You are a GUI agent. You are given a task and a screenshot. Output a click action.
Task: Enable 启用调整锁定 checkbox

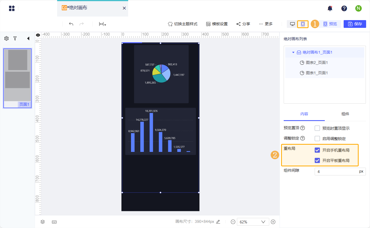tap(317, 139)
